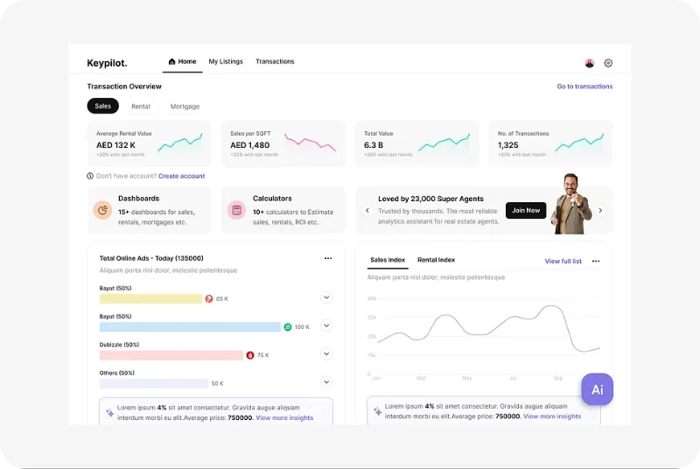
Task: Open the purple Ai assistant button
Action: coord(597,389)
